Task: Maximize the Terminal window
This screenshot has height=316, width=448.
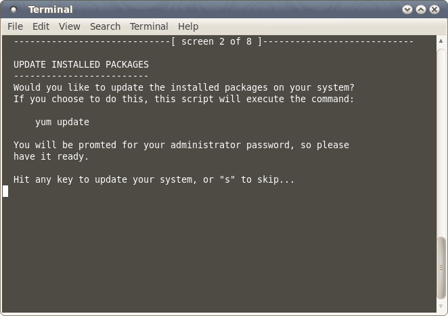Action: (421, 9)
